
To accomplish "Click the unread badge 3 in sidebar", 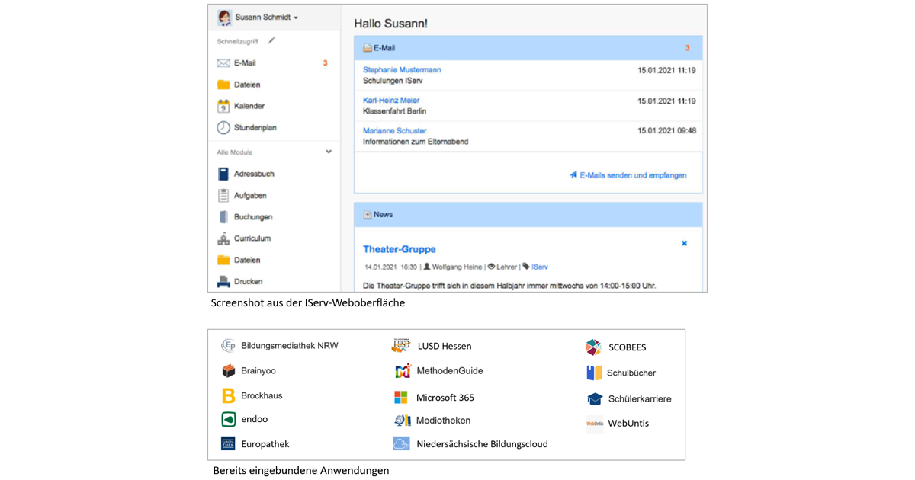I will pyautogui.click(x=325, y=63).
